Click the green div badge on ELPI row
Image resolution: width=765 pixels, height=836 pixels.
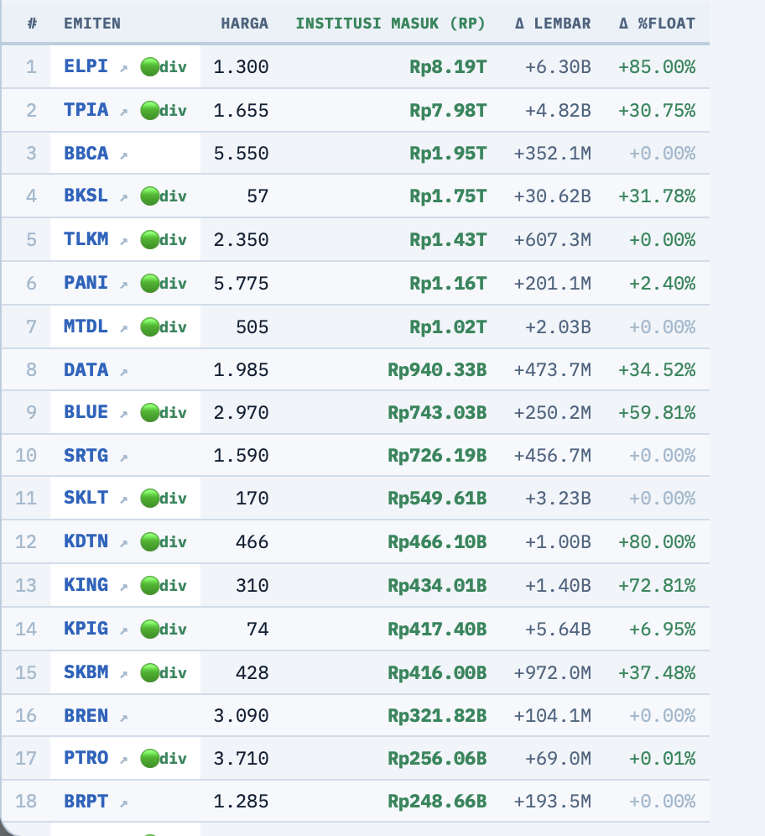(x=164, y=67)
